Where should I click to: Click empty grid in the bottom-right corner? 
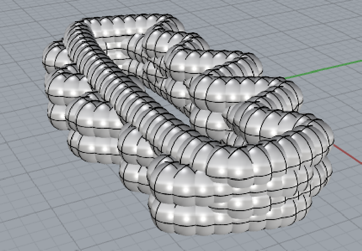tap(336, 225)
